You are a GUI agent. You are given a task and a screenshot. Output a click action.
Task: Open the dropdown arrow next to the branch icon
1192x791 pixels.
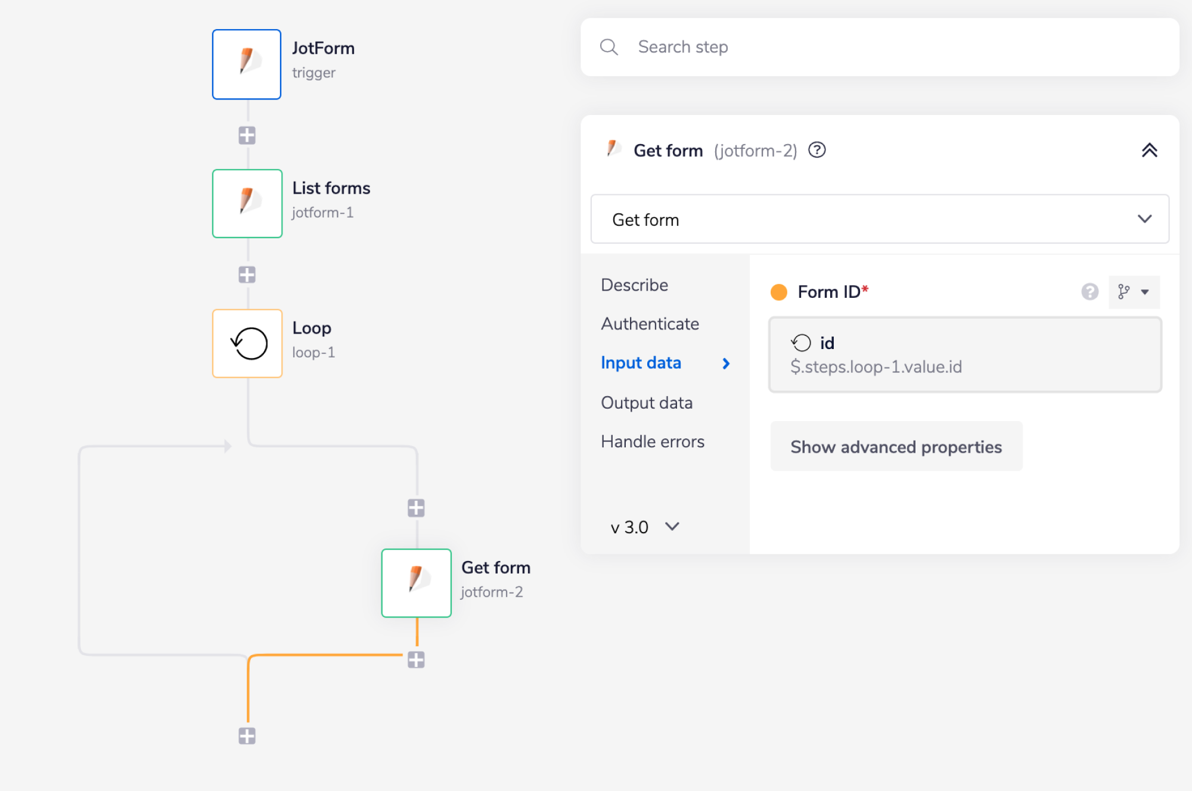point(1144,292)
